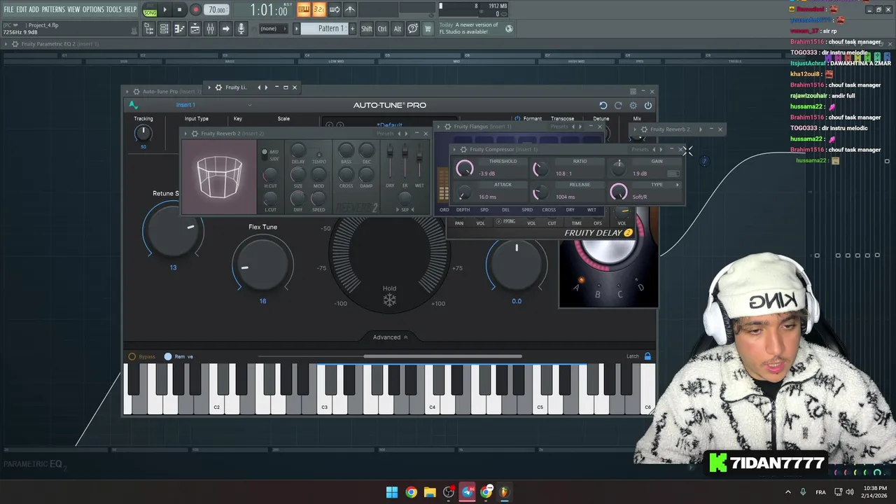The width and height of the screenshot is (896, 504).
Task: Open Fruity Reeverb 2 gear options icon
Action: 195,134
